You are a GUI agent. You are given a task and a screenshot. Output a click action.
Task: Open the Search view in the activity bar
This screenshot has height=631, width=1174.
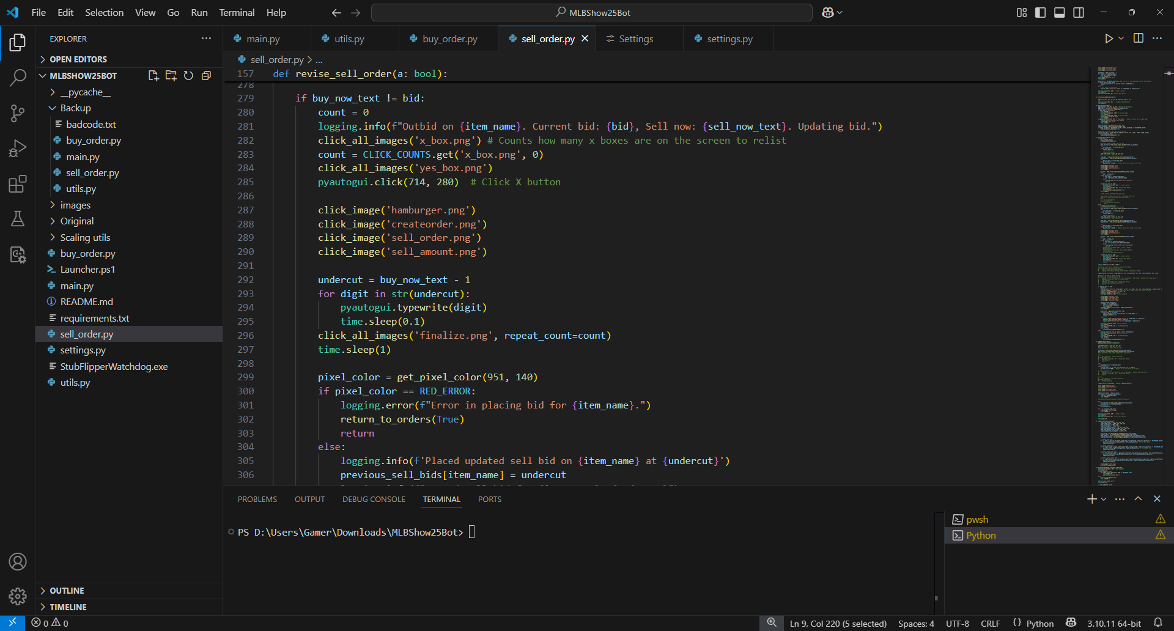18,78
